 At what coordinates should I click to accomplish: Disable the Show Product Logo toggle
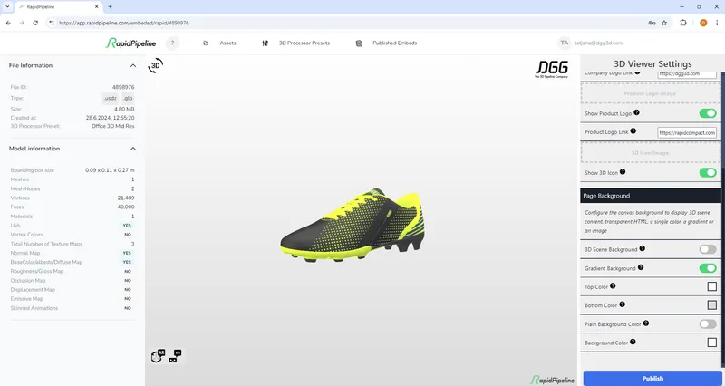pos(707,113)
